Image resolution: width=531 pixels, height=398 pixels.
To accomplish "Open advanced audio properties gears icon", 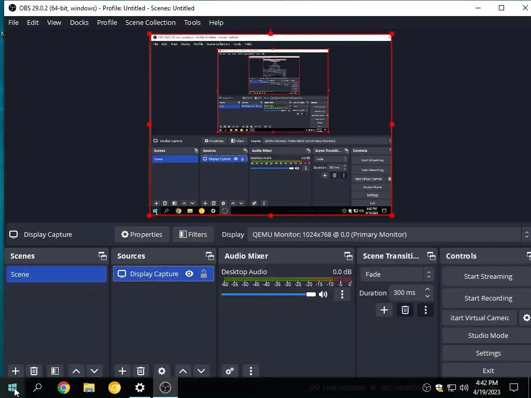I will 230,371.
